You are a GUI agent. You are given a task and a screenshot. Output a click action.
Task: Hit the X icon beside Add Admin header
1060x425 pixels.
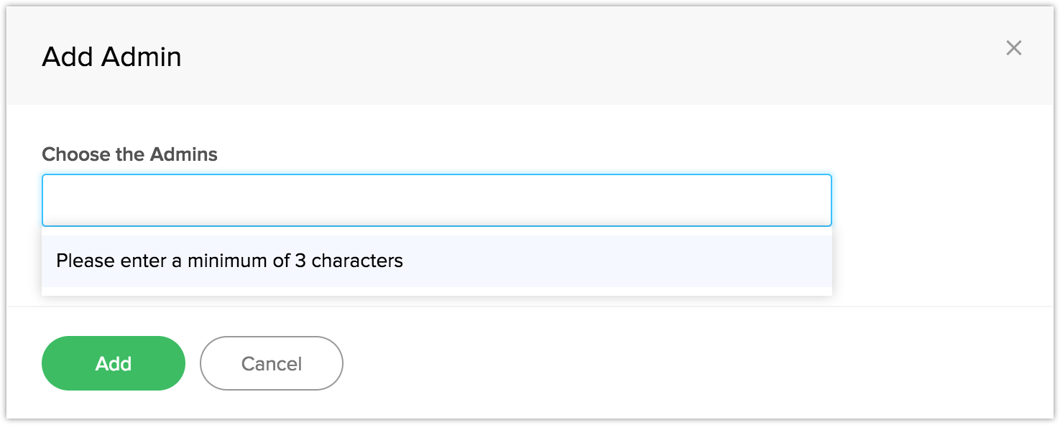coord(1013,48)
